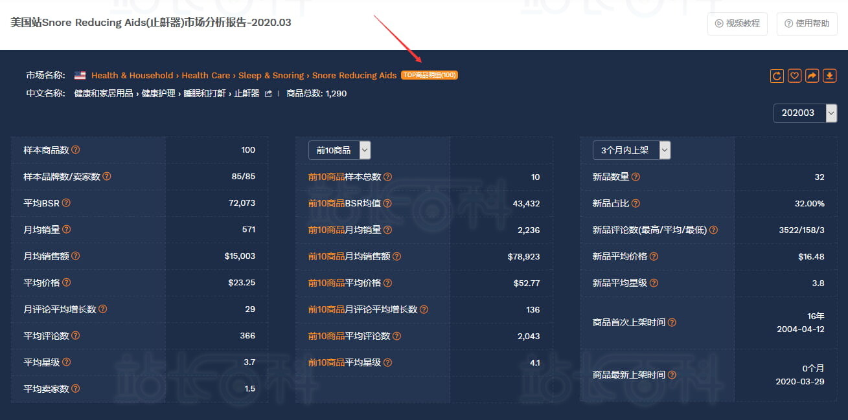Click help icon beside 月均销售额
This screenshot has height=420, width=848.
coord(75,256)
